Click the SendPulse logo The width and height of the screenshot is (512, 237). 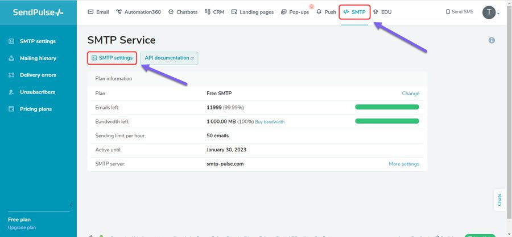click(38, 12)
